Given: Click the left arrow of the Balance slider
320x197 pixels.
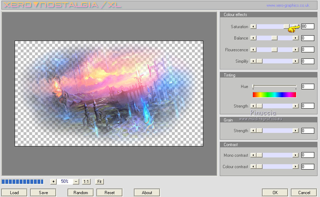Looking at the screenshot, I should pos(253,38).
